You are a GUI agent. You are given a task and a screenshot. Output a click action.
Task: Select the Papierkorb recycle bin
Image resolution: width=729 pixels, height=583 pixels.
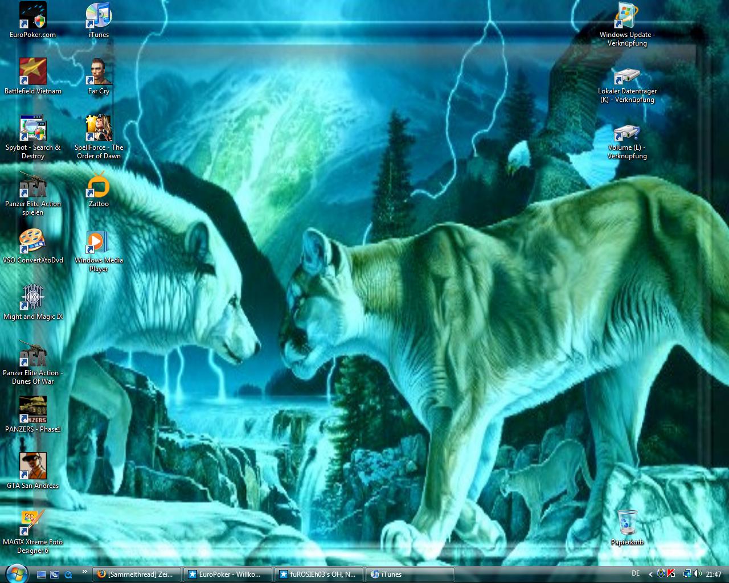click(627, 528)
